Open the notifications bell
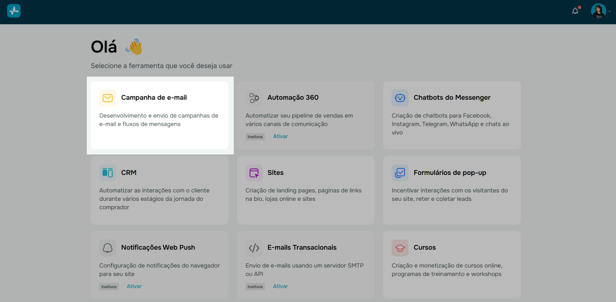The height and width of the screenshot is (302, 616). tap(575, 11)
